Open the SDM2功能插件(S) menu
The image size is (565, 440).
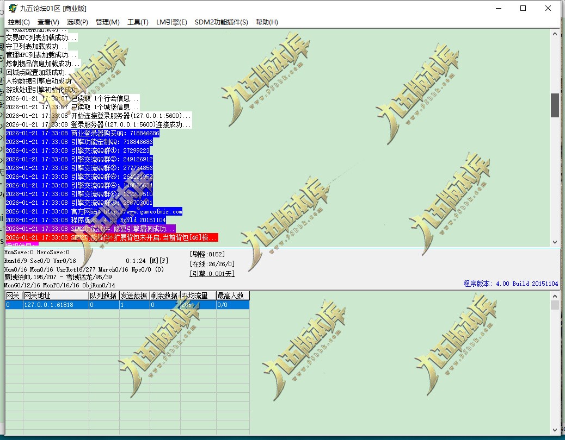[x=221, y=22]
